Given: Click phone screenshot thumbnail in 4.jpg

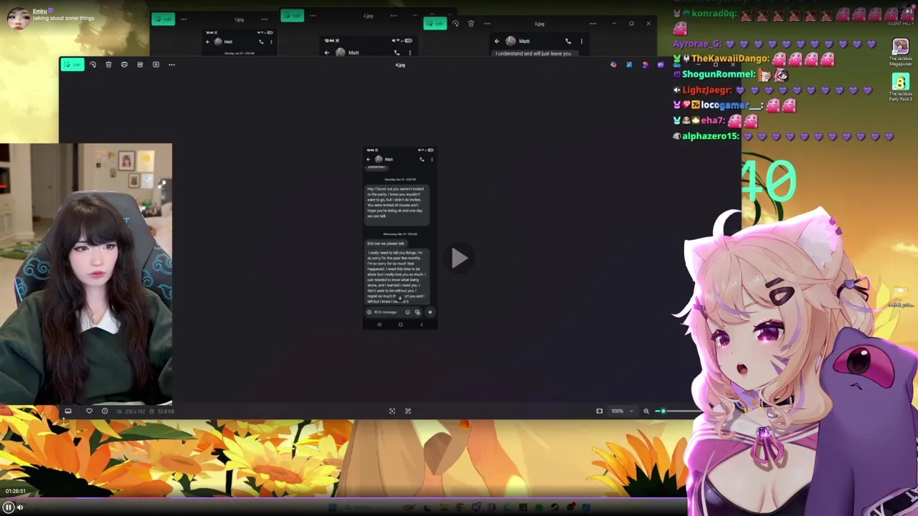Looking at the screenshot, I should [399, 237].
